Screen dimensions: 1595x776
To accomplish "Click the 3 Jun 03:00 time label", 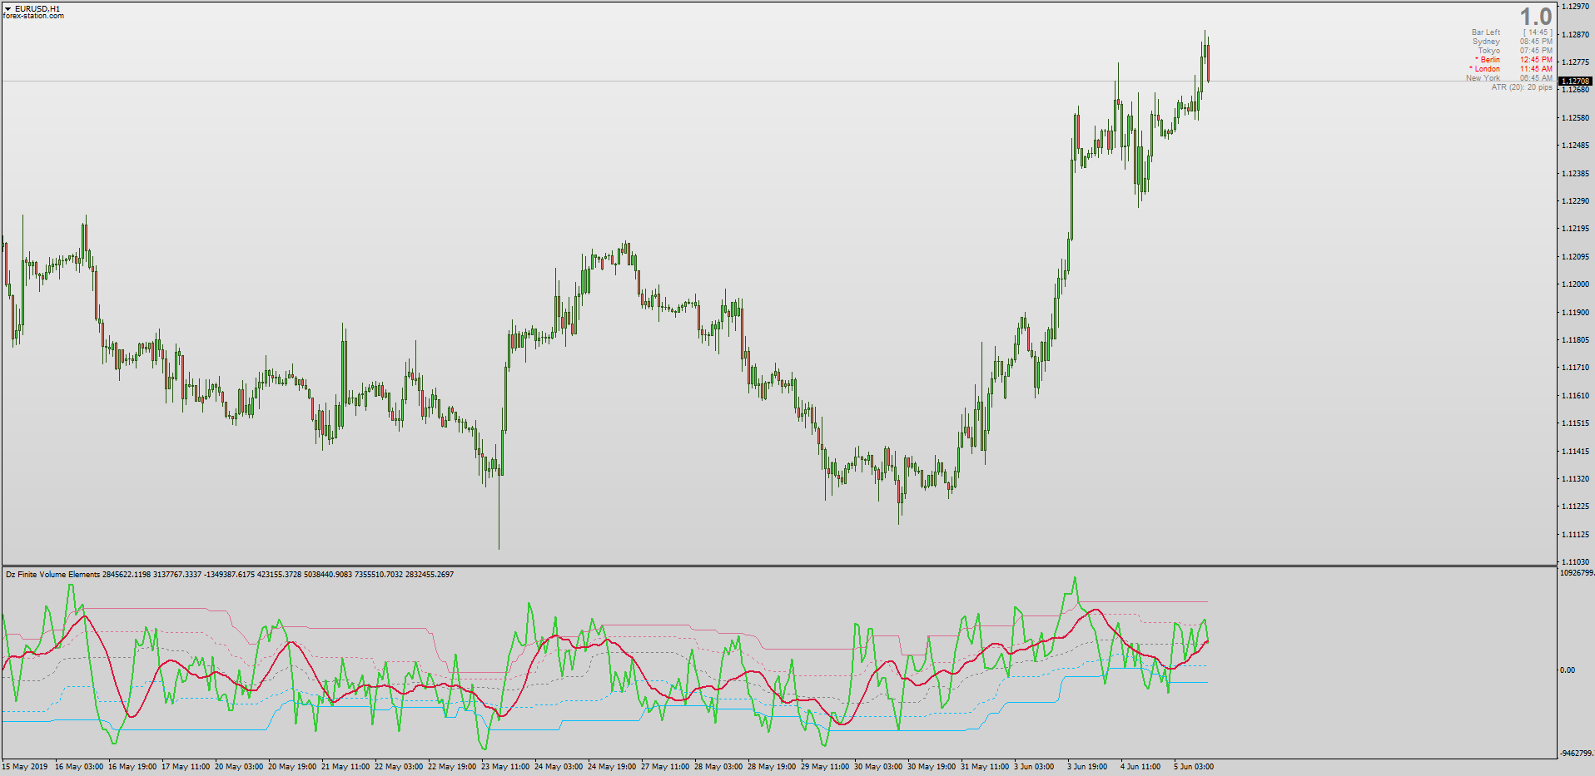I will click(x=1034, y=767).
